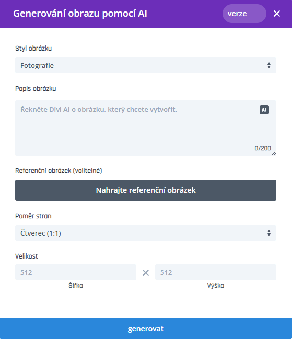Click the Referenční obrázek (volitelné) label

coord(59,171)
